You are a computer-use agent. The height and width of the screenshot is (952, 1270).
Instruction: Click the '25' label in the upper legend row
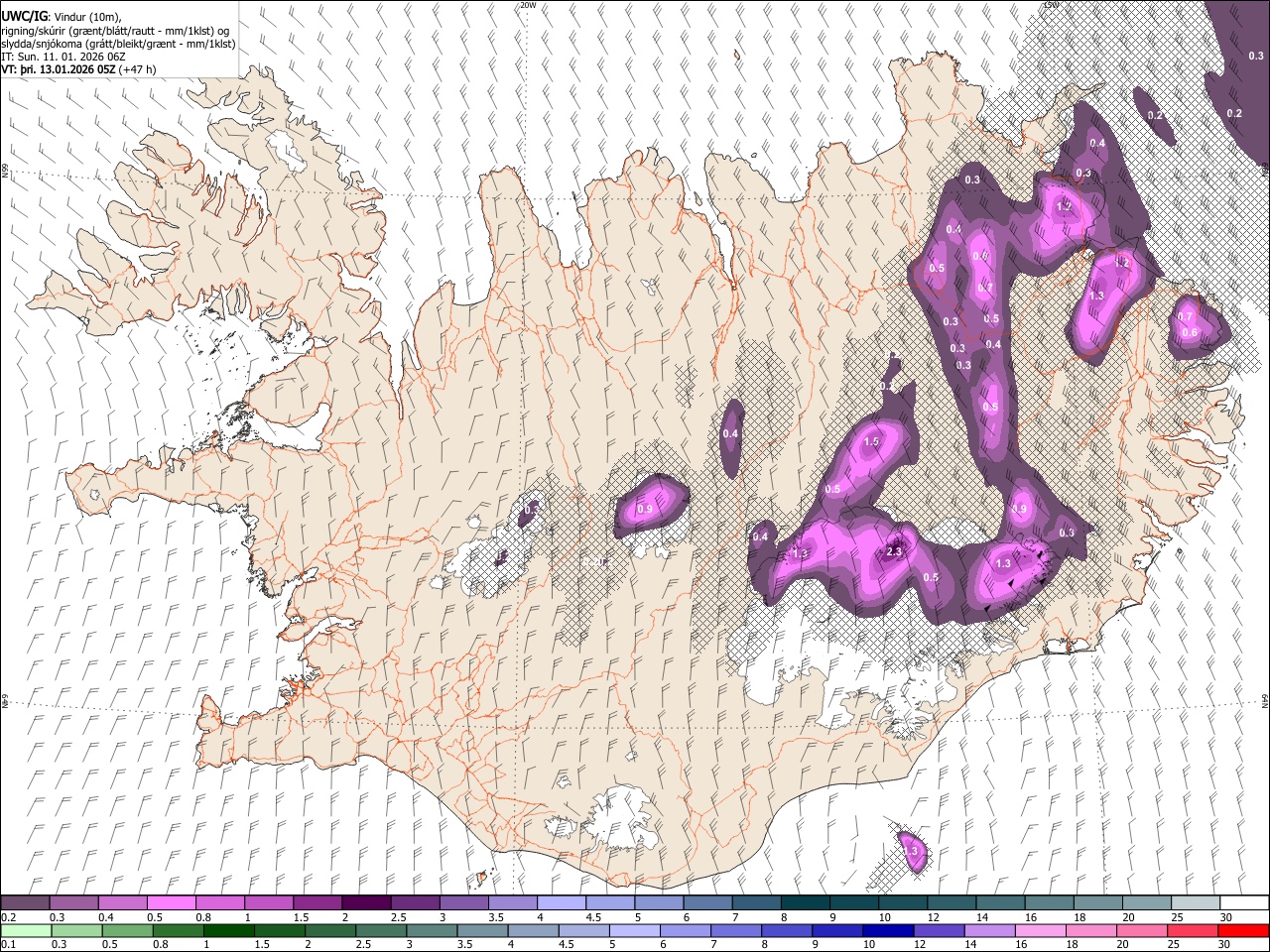pyautogui.click(x=1178, y=917)
